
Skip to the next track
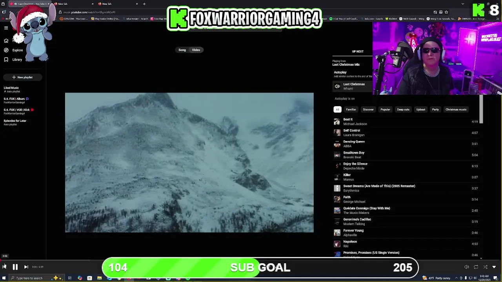pos(26,267)
